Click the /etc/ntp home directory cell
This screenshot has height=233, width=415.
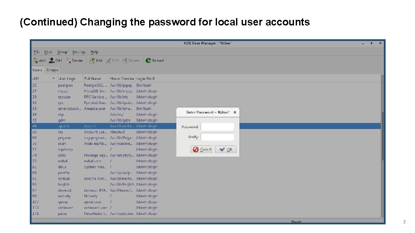pos(117,114)
